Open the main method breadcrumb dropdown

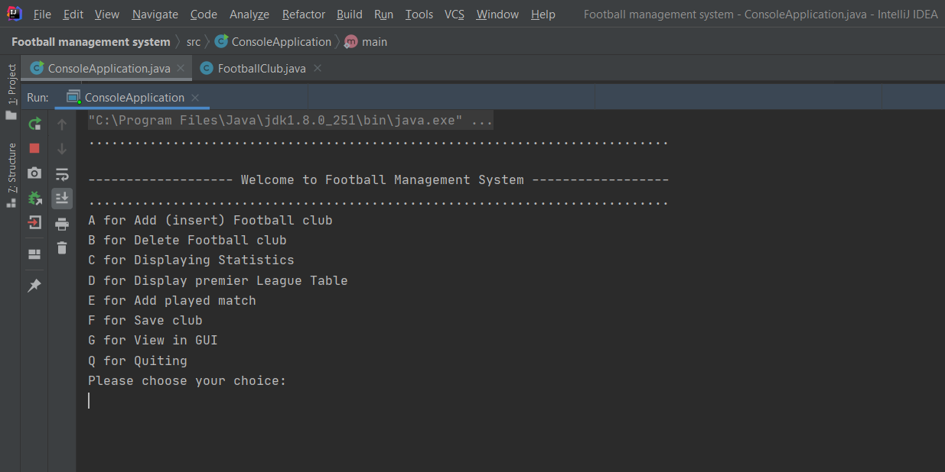click(367, 42)
